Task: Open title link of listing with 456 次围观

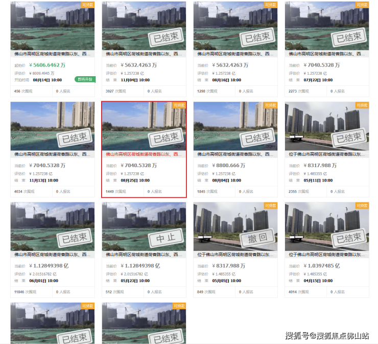Action: click(x=52, y=54)
